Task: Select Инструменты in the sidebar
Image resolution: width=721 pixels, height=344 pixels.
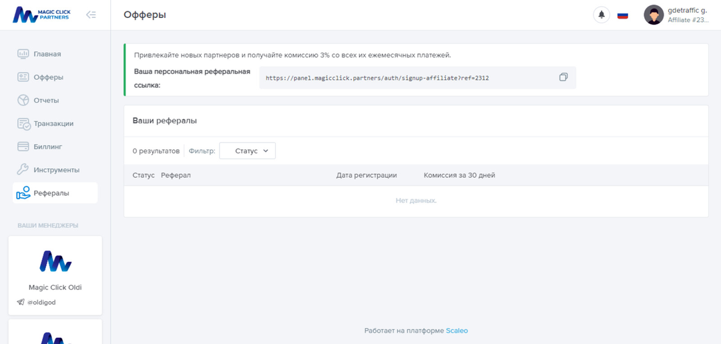Action: click(56, 170)
